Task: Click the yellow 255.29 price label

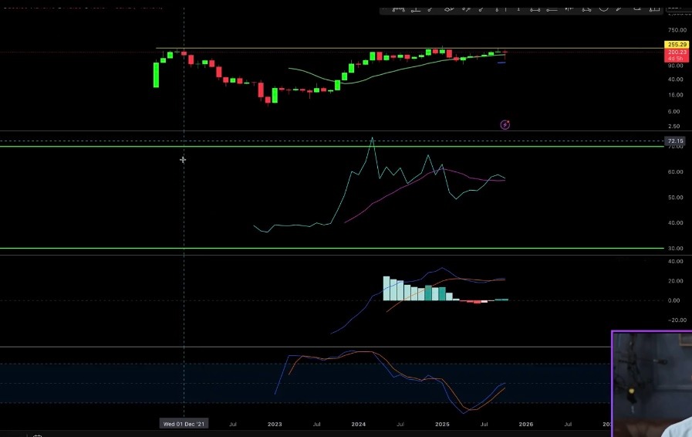Action: coord(676,45)
